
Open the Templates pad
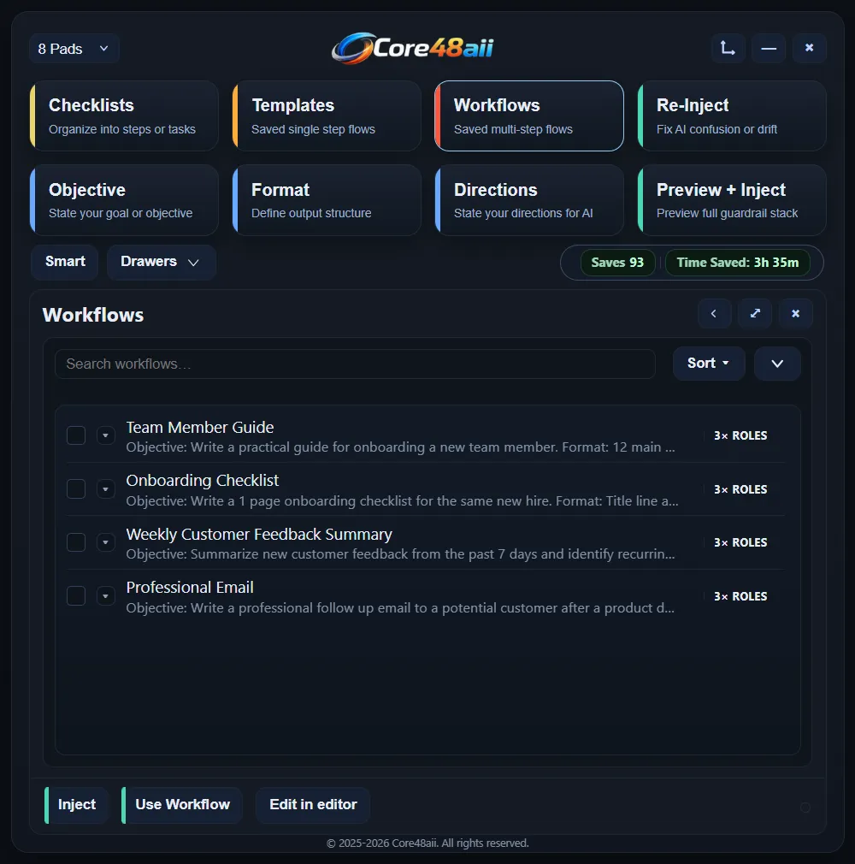click(x=327, y=115)
